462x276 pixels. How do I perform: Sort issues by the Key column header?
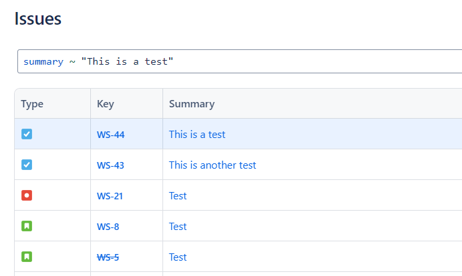pos(106,104)
